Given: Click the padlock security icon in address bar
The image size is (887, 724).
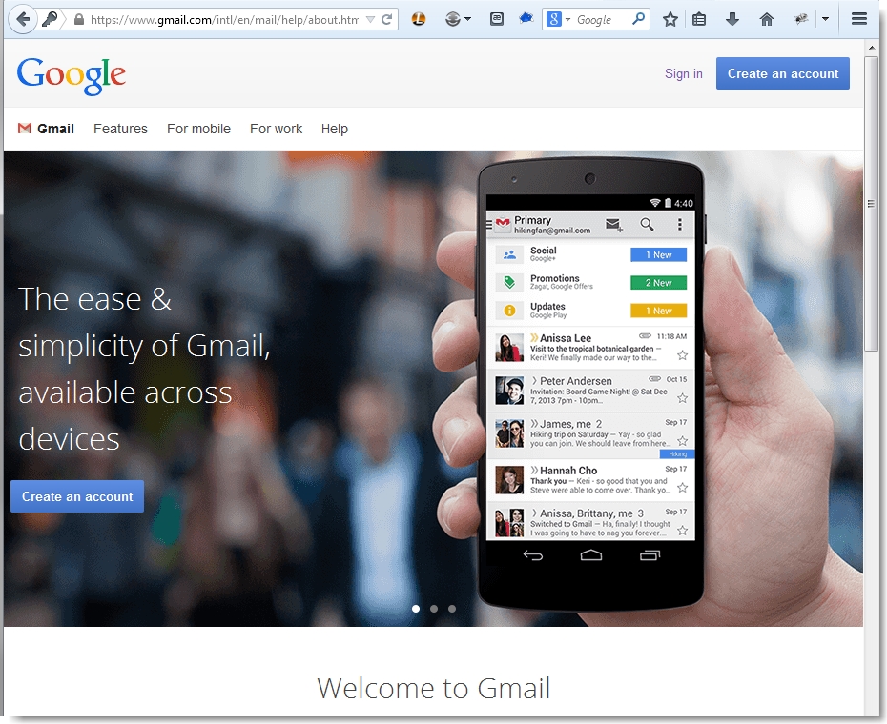Looking at the screenshot, I should (x=79, y=20).
